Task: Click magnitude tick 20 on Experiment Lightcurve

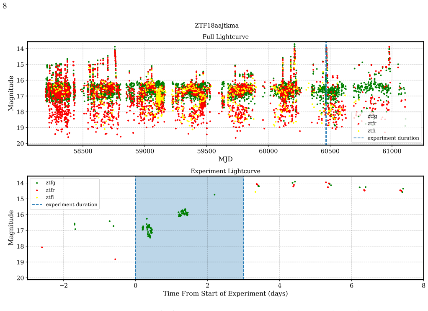Action: click(20, 278)
